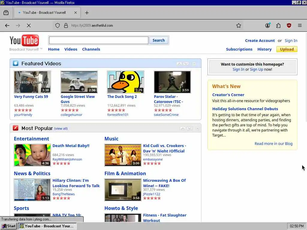This screenshot has width=307, height=230.
Task: Click the YouTube taskbar window button
Action: point(47,226)
